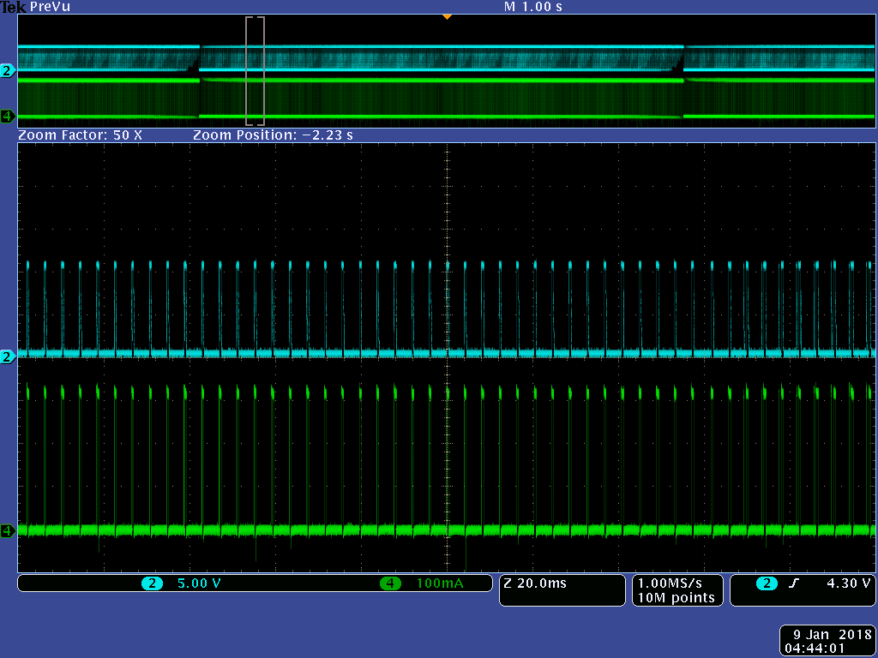Select channel 2 ground marker beside the main graticule
Screen dimensions: 878x658
point(8,356)
